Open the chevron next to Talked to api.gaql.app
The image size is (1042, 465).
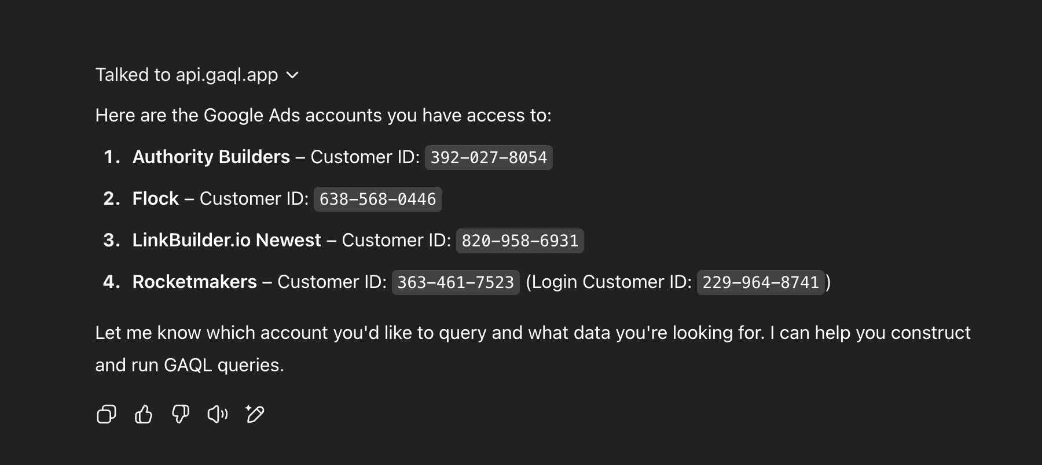293,75
